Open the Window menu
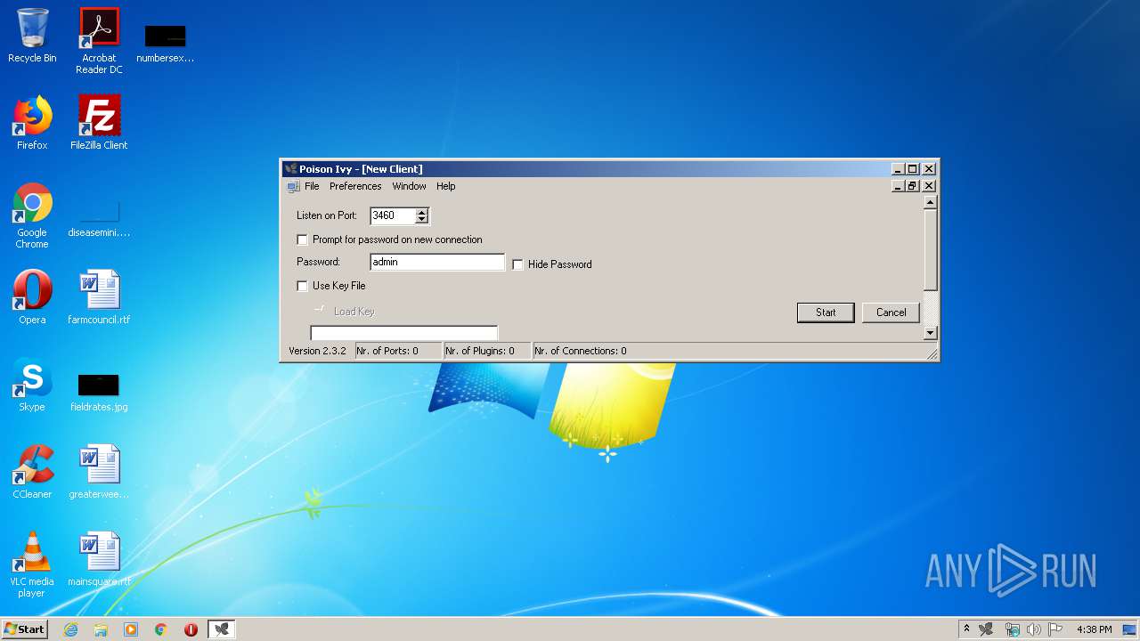 tap(409, 186)
